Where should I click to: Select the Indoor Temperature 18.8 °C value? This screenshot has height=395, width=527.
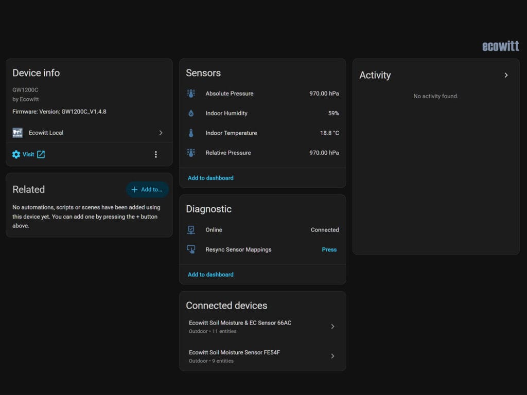click(x=329, y=133)
